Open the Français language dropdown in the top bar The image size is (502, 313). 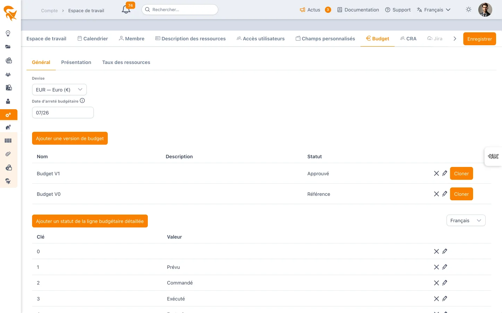click(x=434, y=10)
